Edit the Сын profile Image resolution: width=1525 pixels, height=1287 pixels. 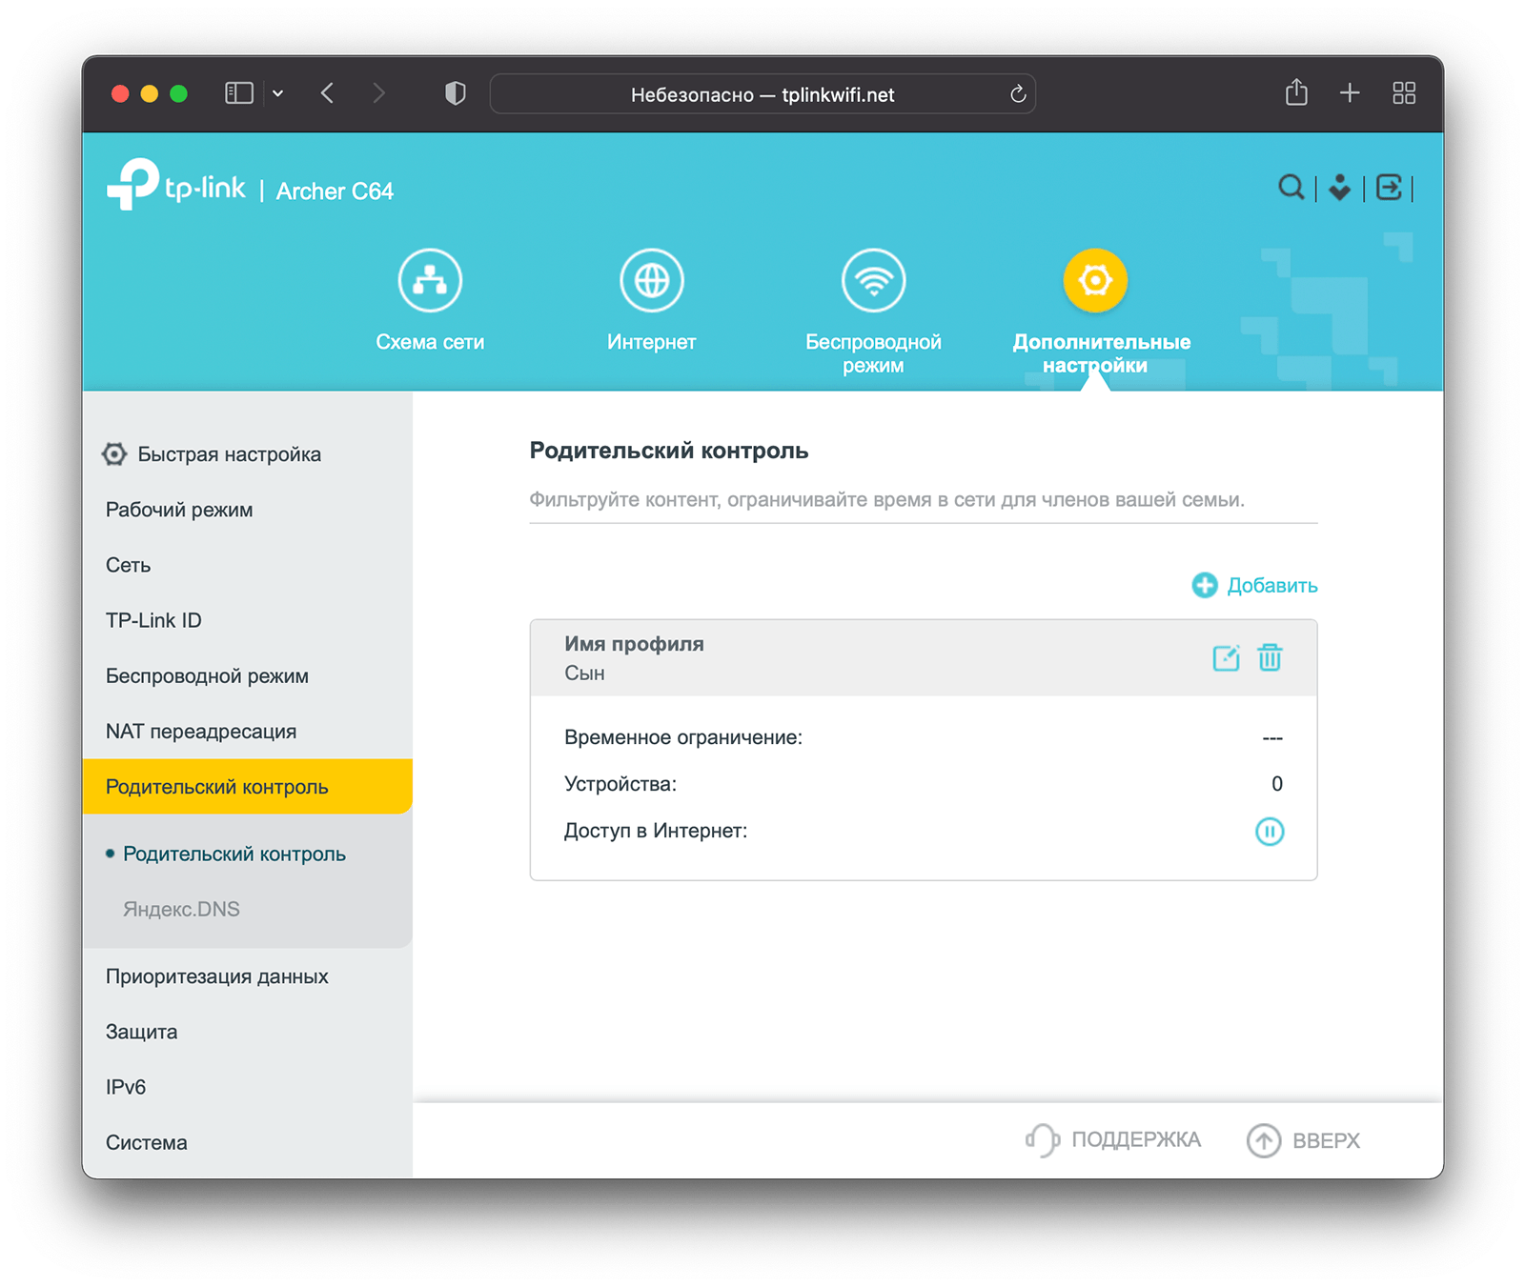[1226, 657]
